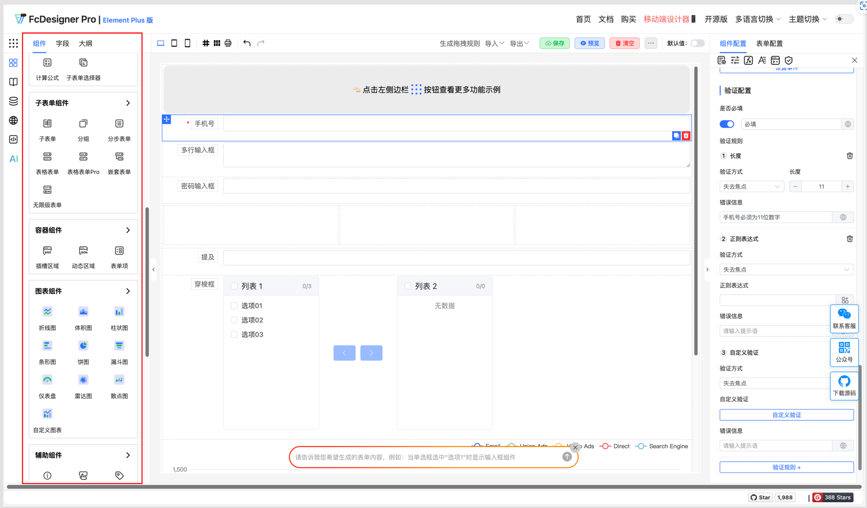Open the 多语言切换 dropdown
Viewport: 867px width, 508px height.
[757, 19]
